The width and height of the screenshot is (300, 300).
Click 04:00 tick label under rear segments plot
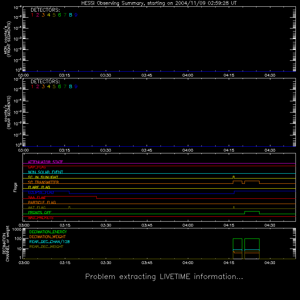[188, 150]
